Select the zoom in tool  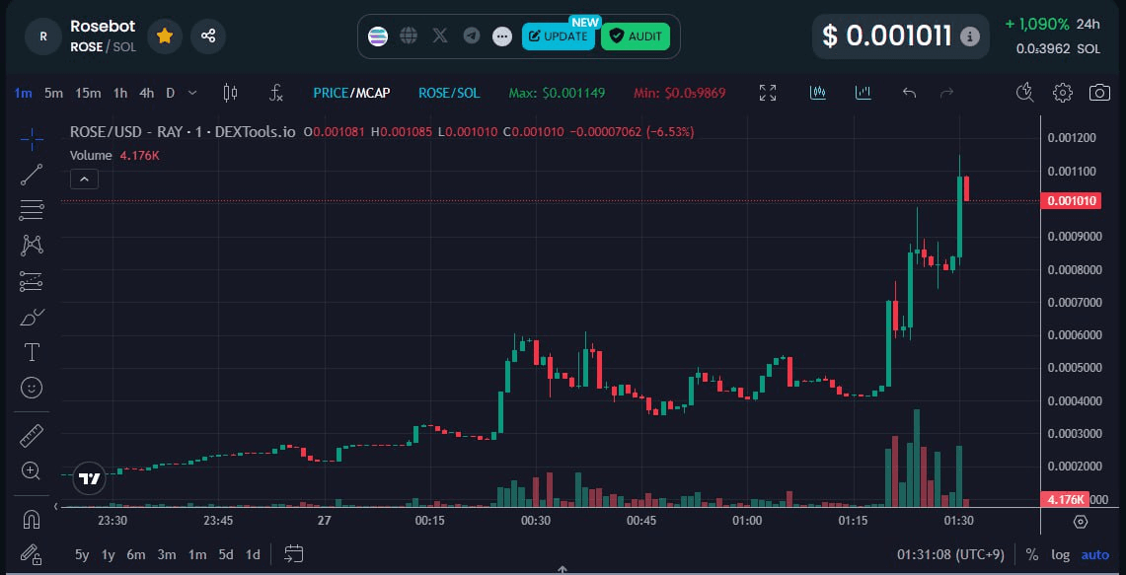(x=32, y=470)
